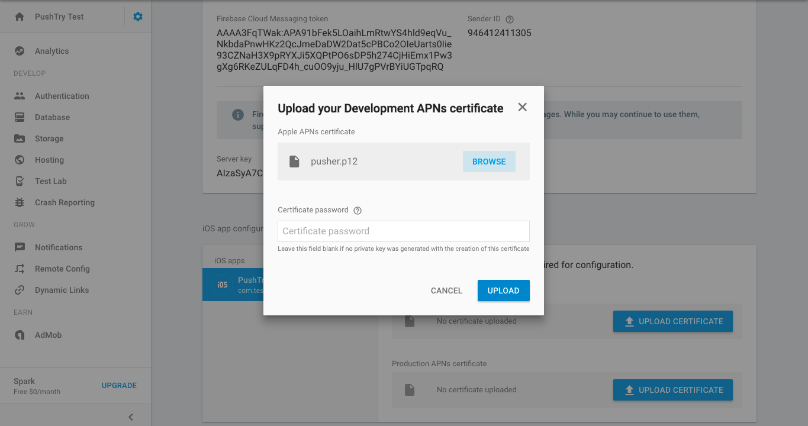Click the Production certificate file icon

[409, 390]
